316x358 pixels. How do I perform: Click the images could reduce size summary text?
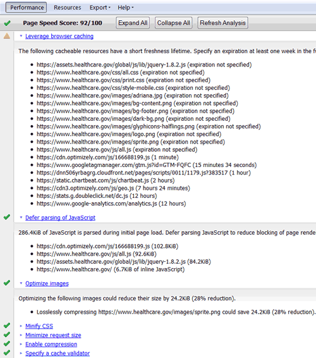click(x=127, y=299)
